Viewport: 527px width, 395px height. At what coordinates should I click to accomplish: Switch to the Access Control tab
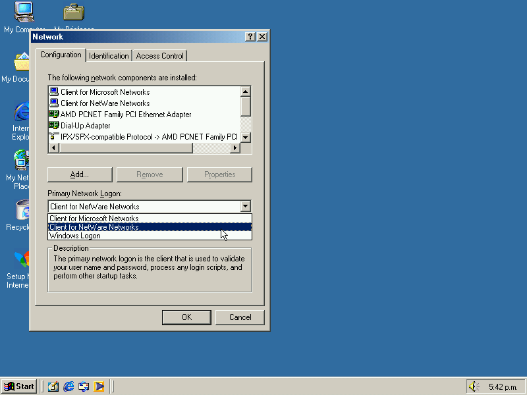(159, 56)
